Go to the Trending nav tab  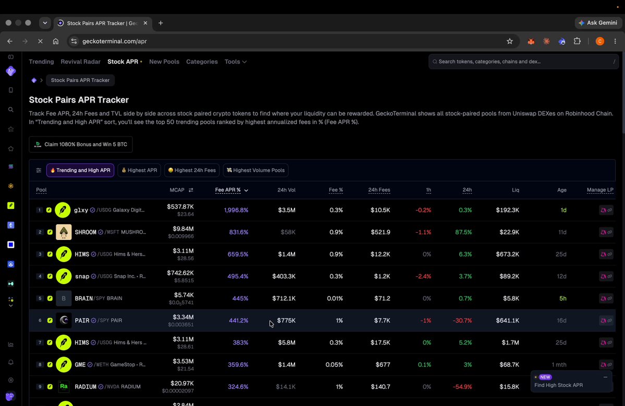point(42,62)
